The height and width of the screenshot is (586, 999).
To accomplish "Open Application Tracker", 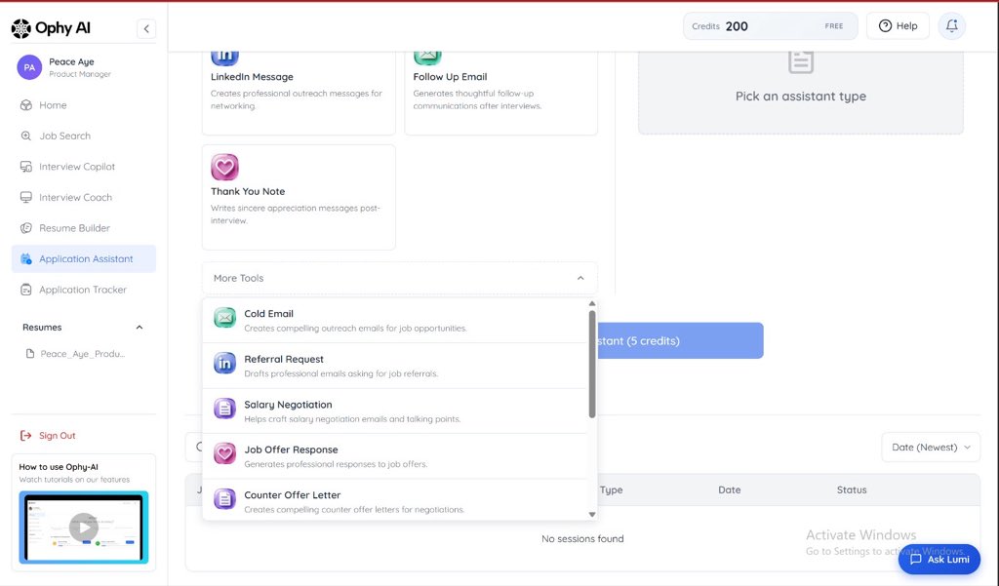I will (x=84, y=290).
